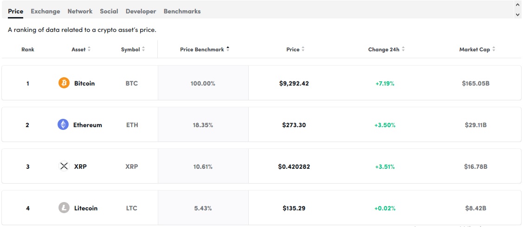
Task: Click the Litecoin logo icon
Action: (64, 208)
